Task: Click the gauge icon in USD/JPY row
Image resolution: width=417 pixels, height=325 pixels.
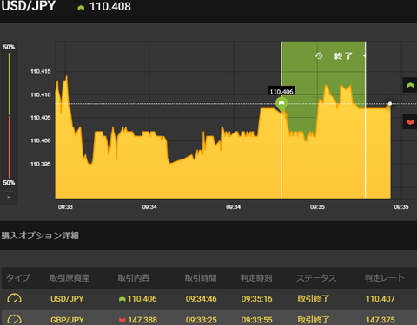Action: (14, 298)
